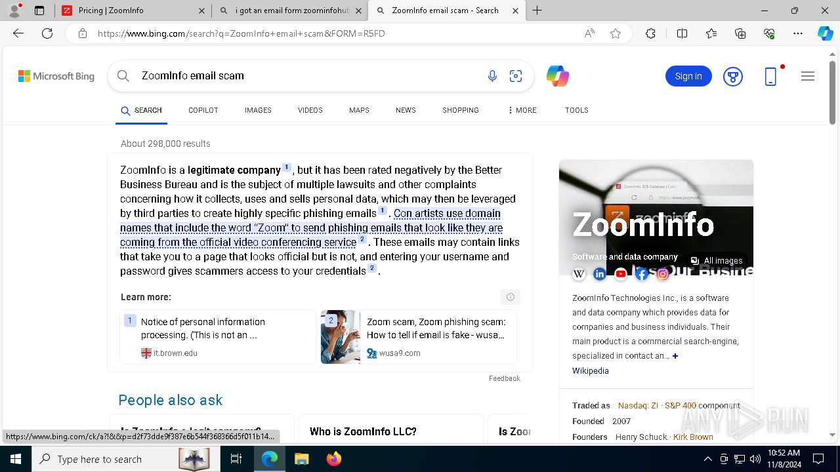This screenshot has height=472, width=840.
Task: Search using an image camera icon
Action: 516,76
